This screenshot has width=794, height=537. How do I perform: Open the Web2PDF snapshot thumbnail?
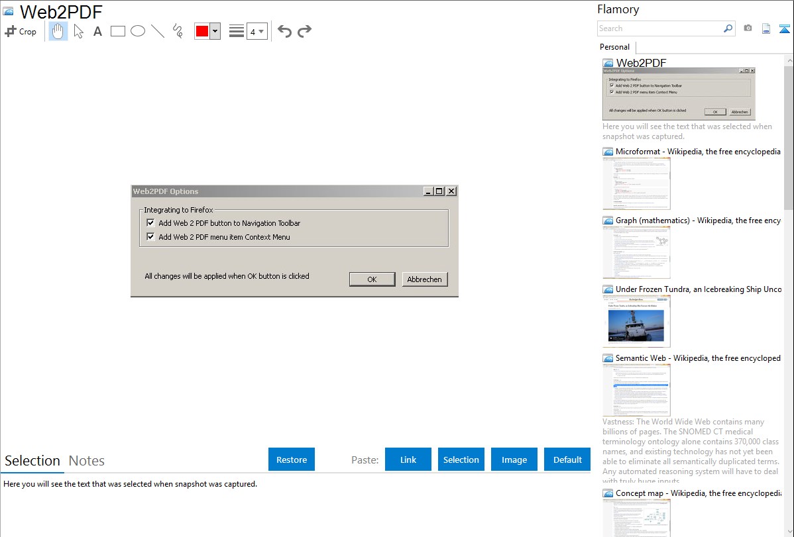[679, 93]
